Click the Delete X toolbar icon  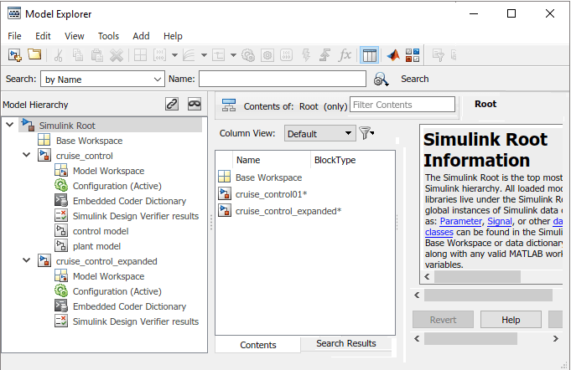point(117,55)
